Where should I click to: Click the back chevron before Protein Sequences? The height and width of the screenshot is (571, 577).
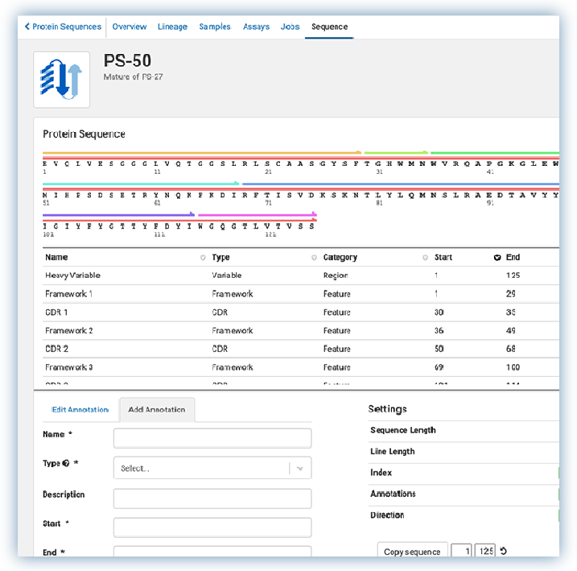pyautogui.click(x=27, y=27)
